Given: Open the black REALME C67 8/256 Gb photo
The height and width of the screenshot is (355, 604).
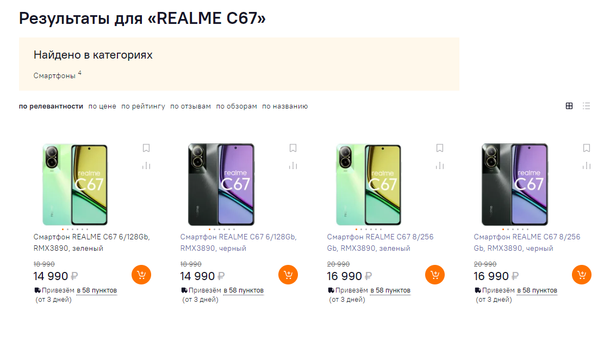Looking at the screenshot, I should click(x=515, y=185).
